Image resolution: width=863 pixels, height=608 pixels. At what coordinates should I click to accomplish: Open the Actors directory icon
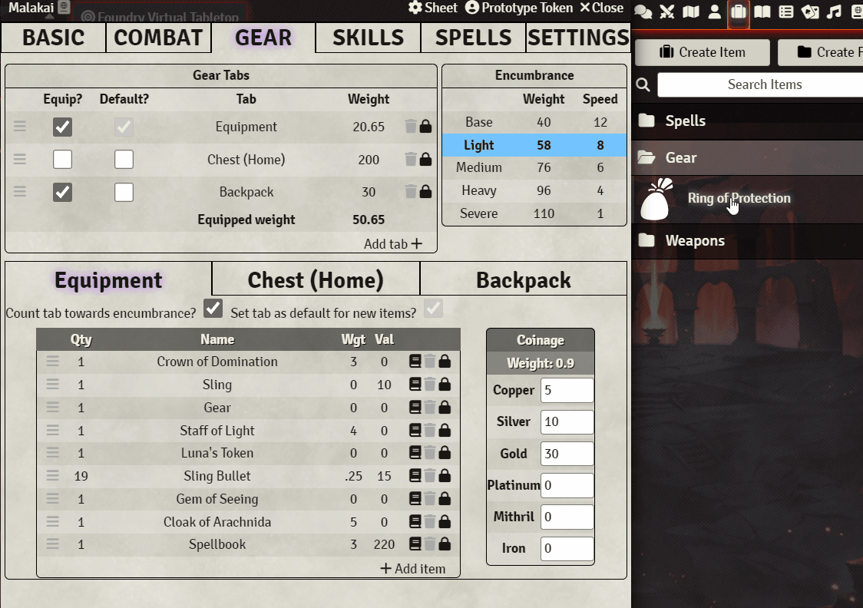(x=714, y=12)
